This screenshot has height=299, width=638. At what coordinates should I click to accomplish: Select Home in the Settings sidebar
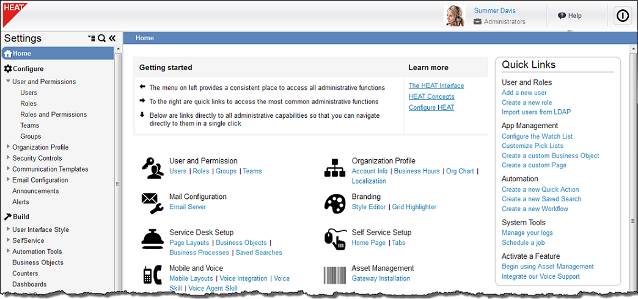[x=58, y=53]
